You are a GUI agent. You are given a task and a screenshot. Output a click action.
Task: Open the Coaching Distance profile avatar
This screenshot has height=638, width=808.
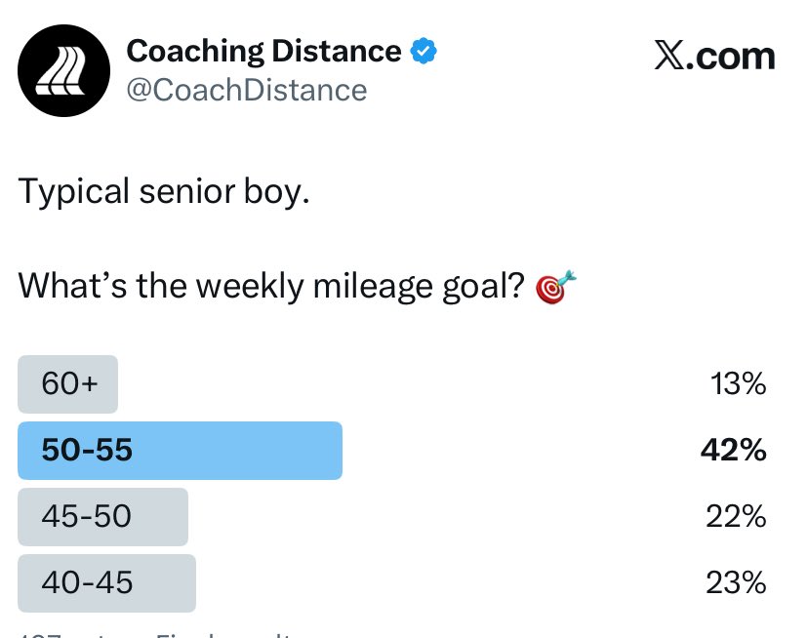click(x=63, y=70)
